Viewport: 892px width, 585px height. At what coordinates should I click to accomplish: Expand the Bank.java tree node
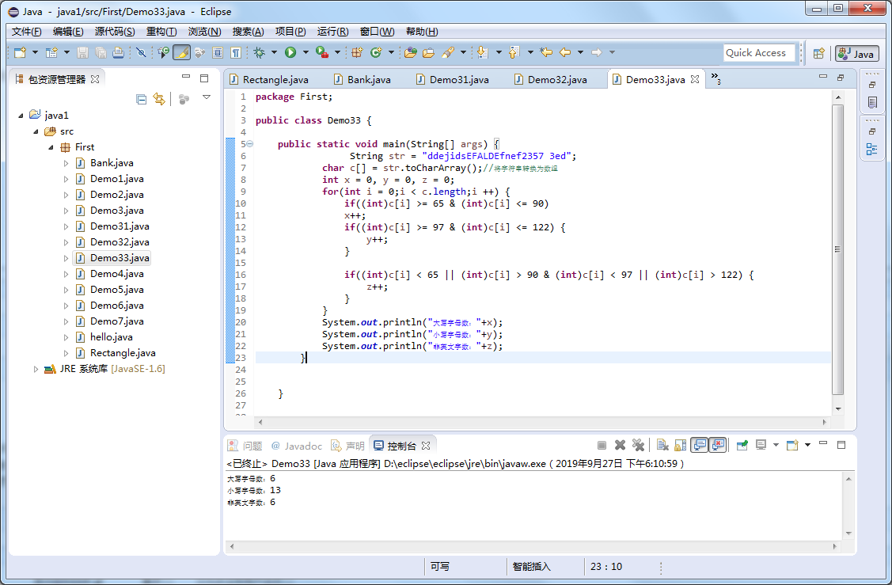[x=66, y=163]
